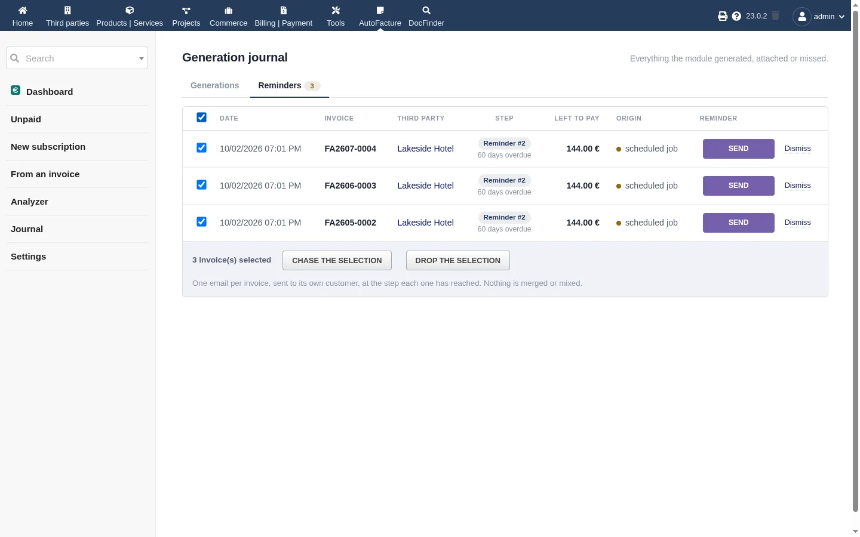Click Drop the selection button
The width and height of the screenshot is (860, 537).
(458, 261)
